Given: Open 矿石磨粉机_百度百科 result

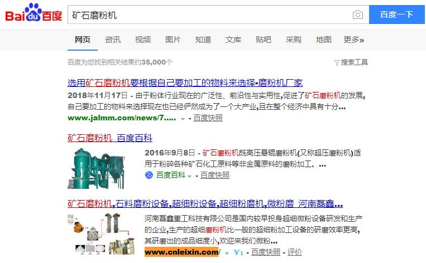Looking at the screenshot, I should pyautogui.click(x=110, y=138).
